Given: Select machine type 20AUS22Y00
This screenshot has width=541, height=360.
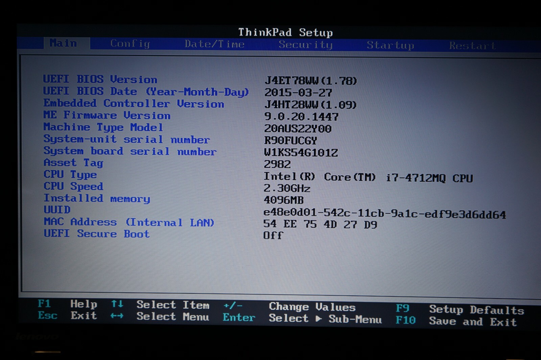Looking at the screenshot, I should click(298, 129).
